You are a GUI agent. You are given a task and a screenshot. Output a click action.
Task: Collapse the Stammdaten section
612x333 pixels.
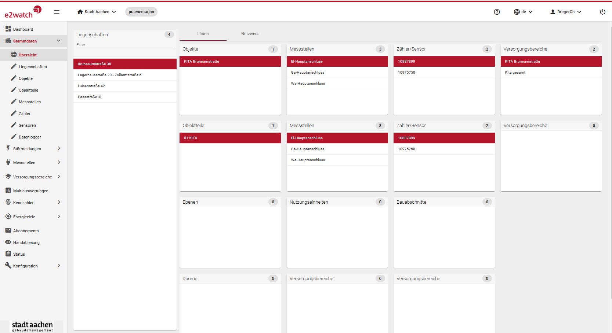pos(58,41)
